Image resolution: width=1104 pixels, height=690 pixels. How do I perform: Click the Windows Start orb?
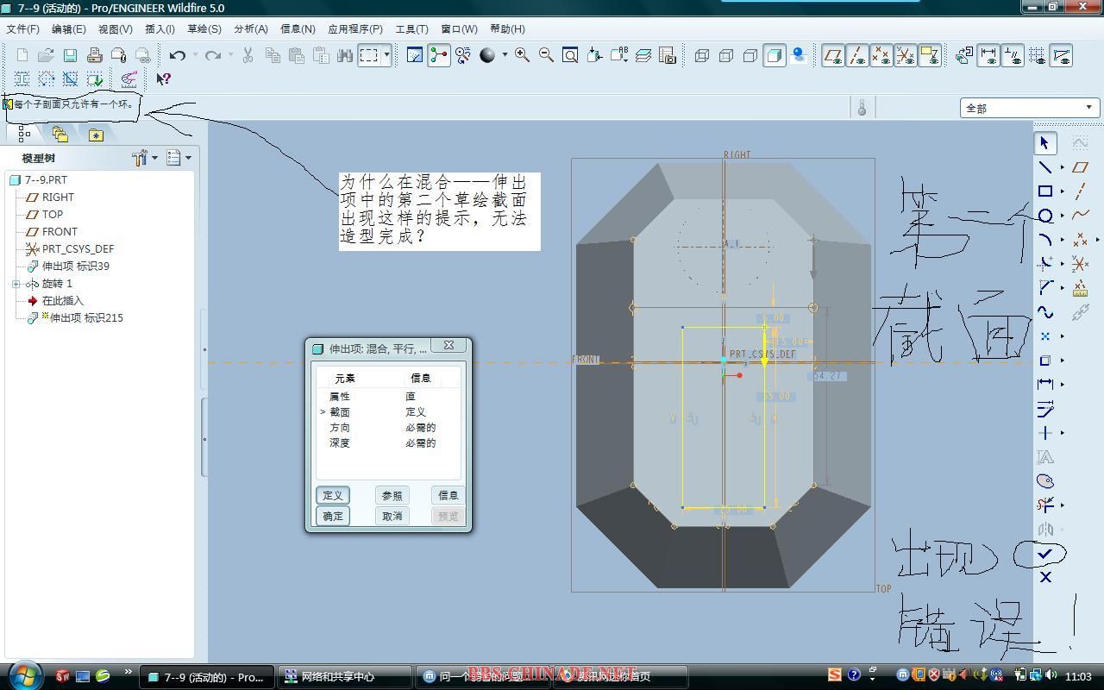pyautogui.click(x=24, y=674)
